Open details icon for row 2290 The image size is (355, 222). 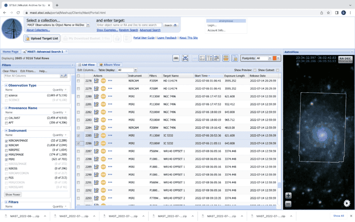tap(96, 175)
